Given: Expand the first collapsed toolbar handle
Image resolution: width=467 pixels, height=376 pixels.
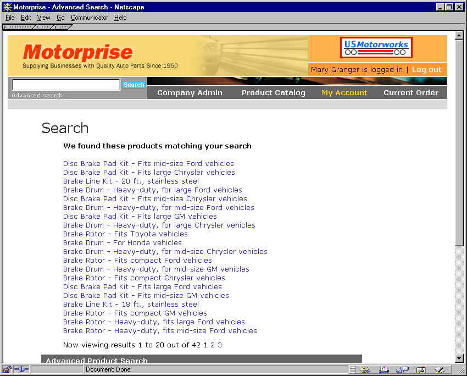Looking at the screenshot, I should [x=19, y=27].
